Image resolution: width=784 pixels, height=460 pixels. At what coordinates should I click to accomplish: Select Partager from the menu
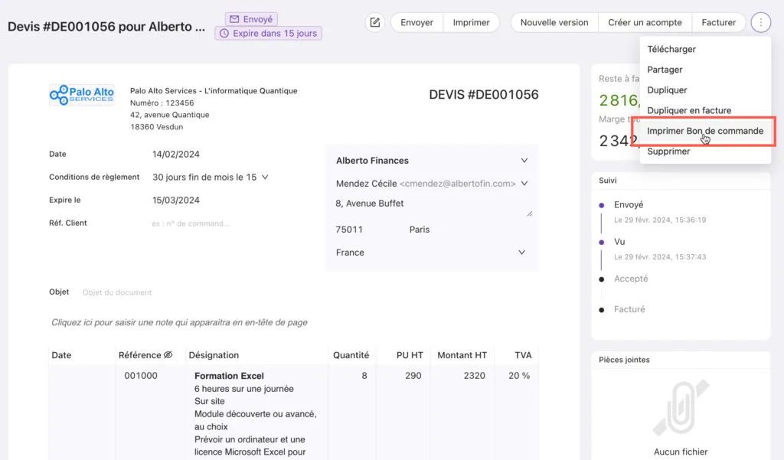(705, 70)
